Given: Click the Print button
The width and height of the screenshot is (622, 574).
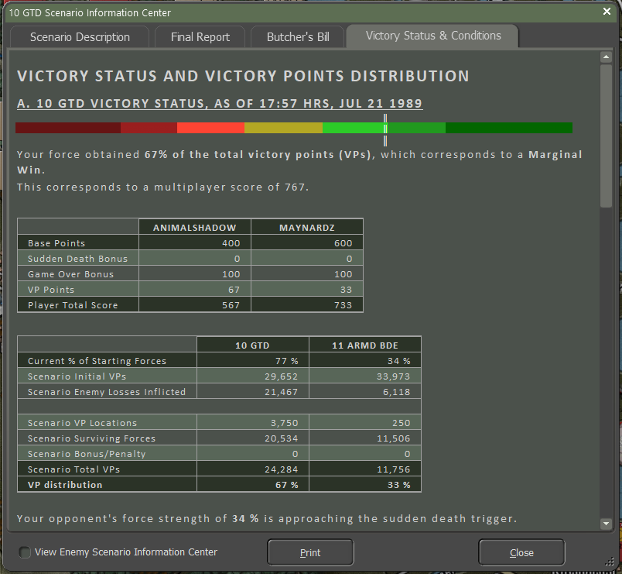Looking at the screenshot, I should point(310,552).
